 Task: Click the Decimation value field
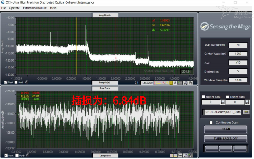point(238,71)
